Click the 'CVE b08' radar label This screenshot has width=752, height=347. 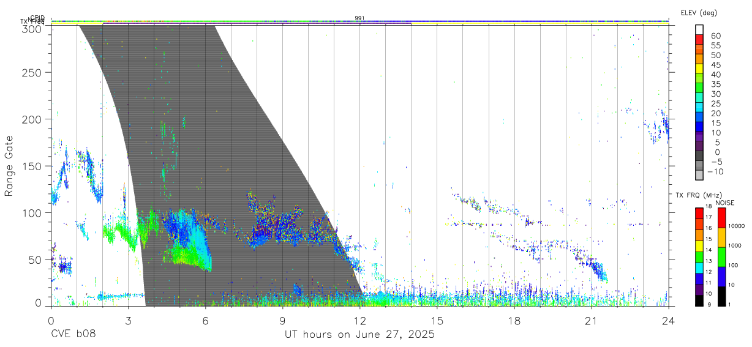coord(73,335)
